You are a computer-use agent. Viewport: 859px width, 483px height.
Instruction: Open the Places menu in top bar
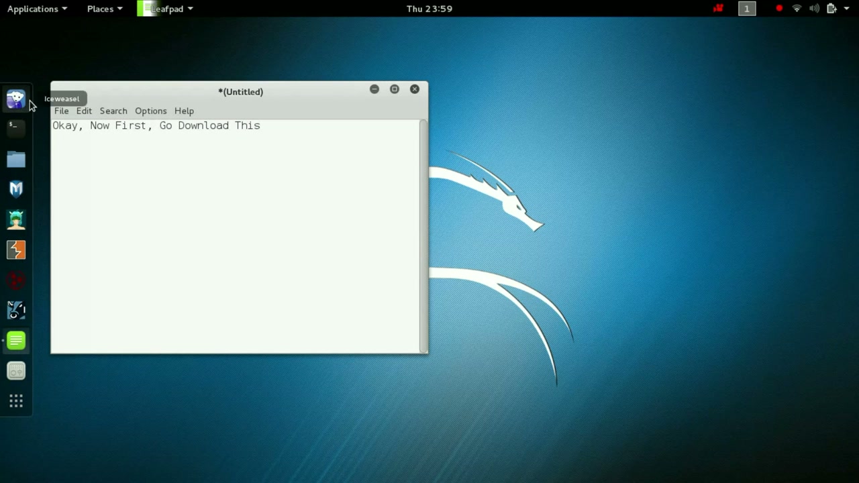tap(105, 9)
